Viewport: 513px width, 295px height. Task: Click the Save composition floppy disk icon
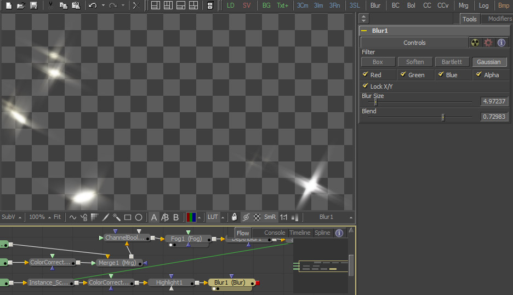click(33, 5)
